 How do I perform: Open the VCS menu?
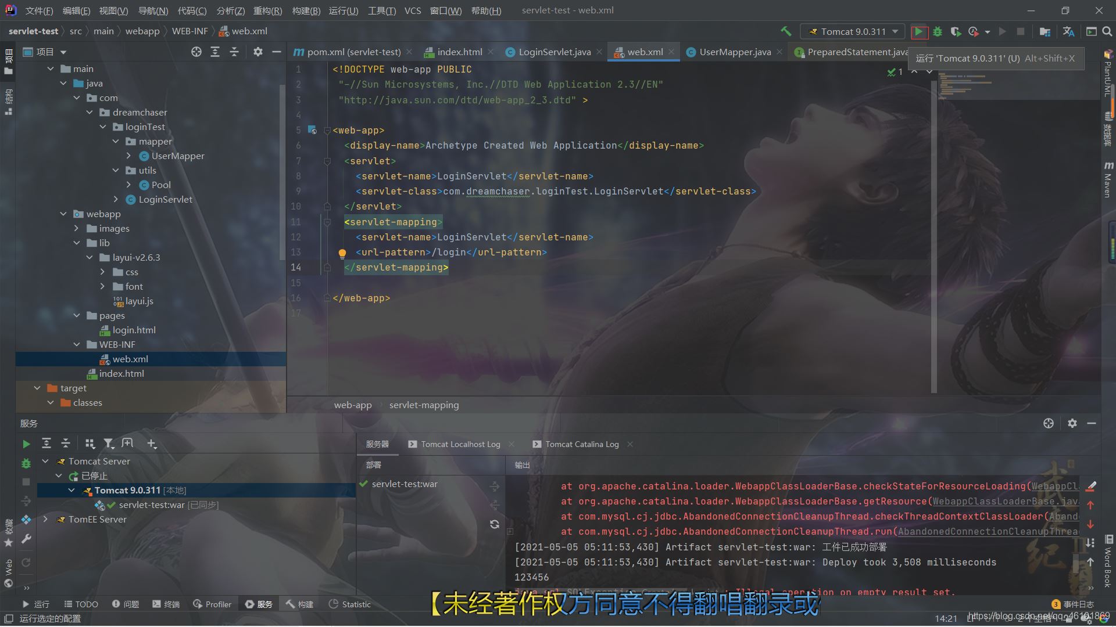pyautogui.click(x=412, y=10)
